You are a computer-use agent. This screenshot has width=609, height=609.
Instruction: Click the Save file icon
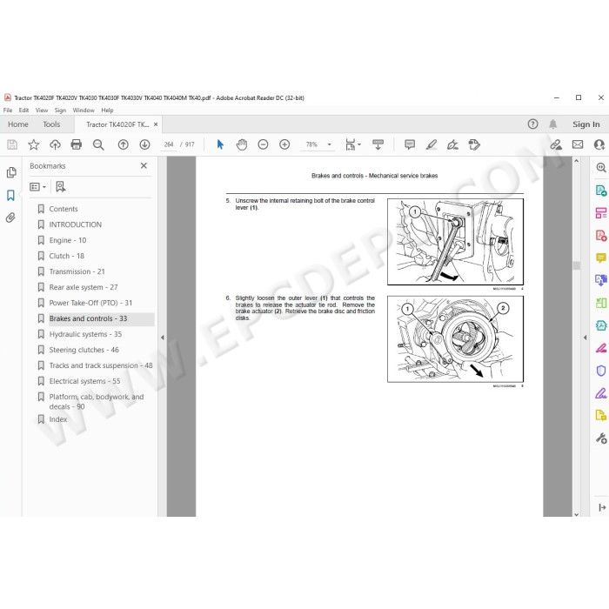(x=12, y=145)
